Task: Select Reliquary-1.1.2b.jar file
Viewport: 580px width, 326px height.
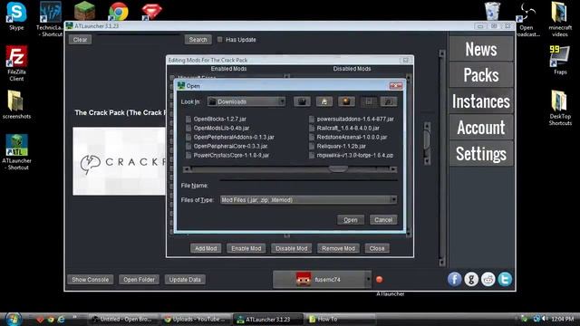Action: coord(337,146)
